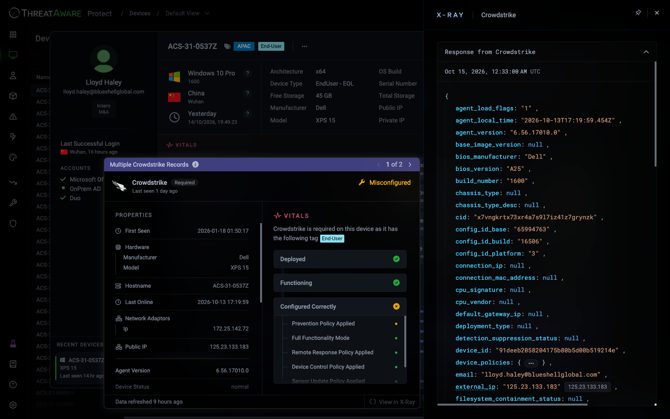This screenshot has height=419, width=670.
Task: Click the X-Ray panel horizontal scrollbar
Action: (512, 405)
